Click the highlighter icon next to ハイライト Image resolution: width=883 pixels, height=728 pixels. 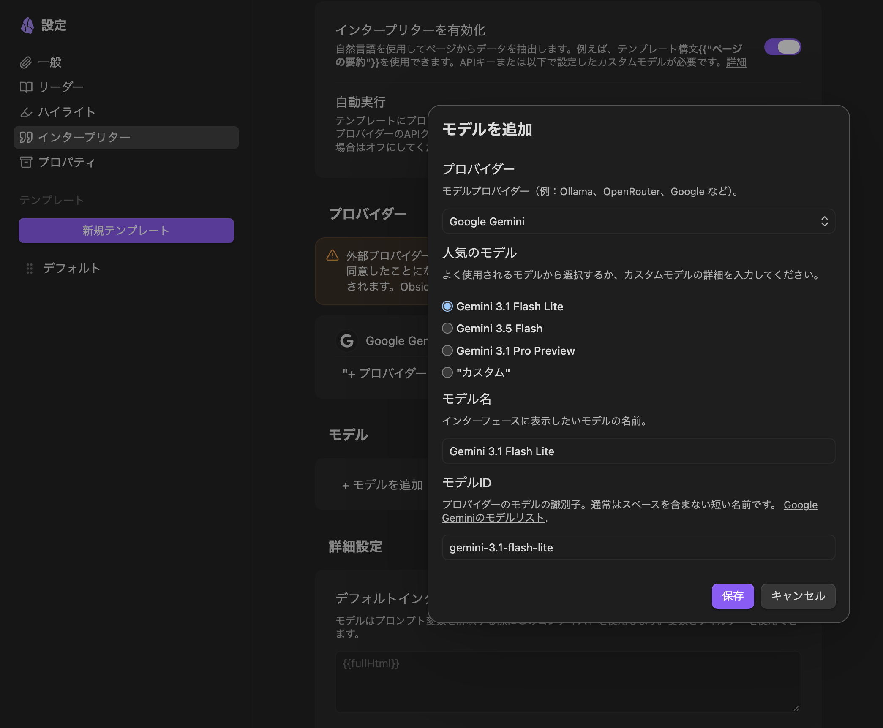26,112
